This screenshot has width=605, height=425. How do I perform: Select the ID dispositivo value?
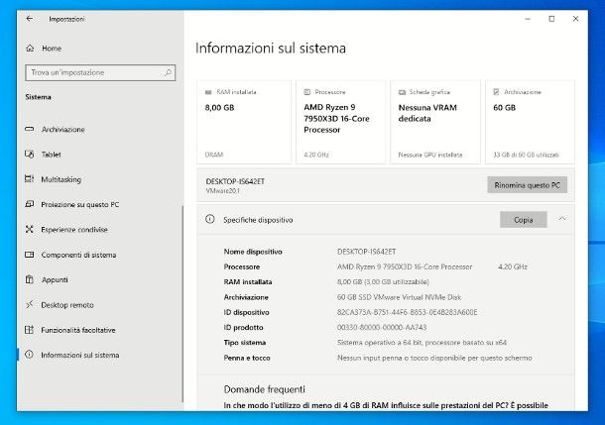tap(407, 312)
